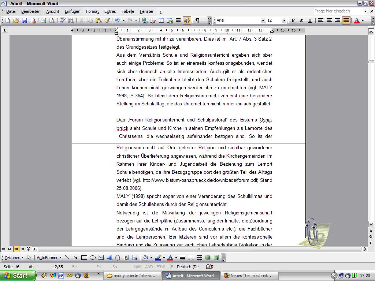
Task: Select the Rectangle drawing tool
Action: click(x=84, y=258)
